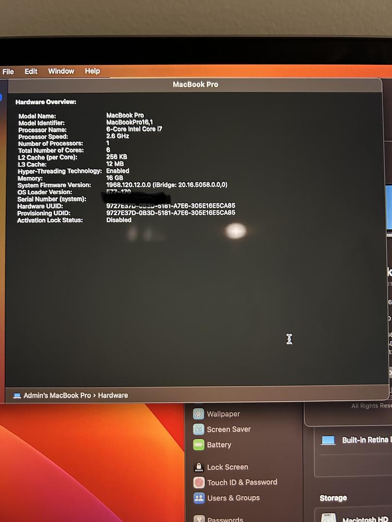Click the Lock Screen padlock icon
Viewport: 392px width, 522px height.
[x=199, y=467]
